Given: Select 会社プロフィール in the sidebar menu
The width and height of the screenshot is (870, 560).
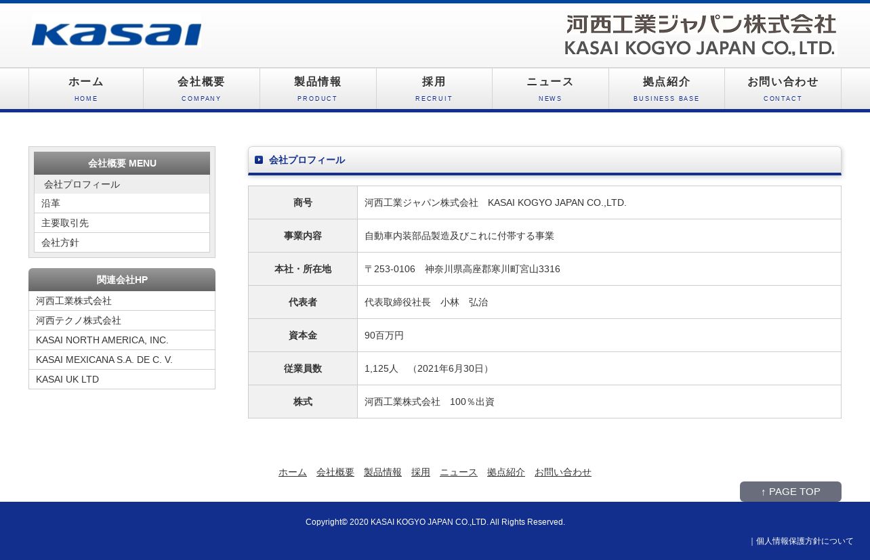Looking at the screenshot, I should [x=122, y=184].
